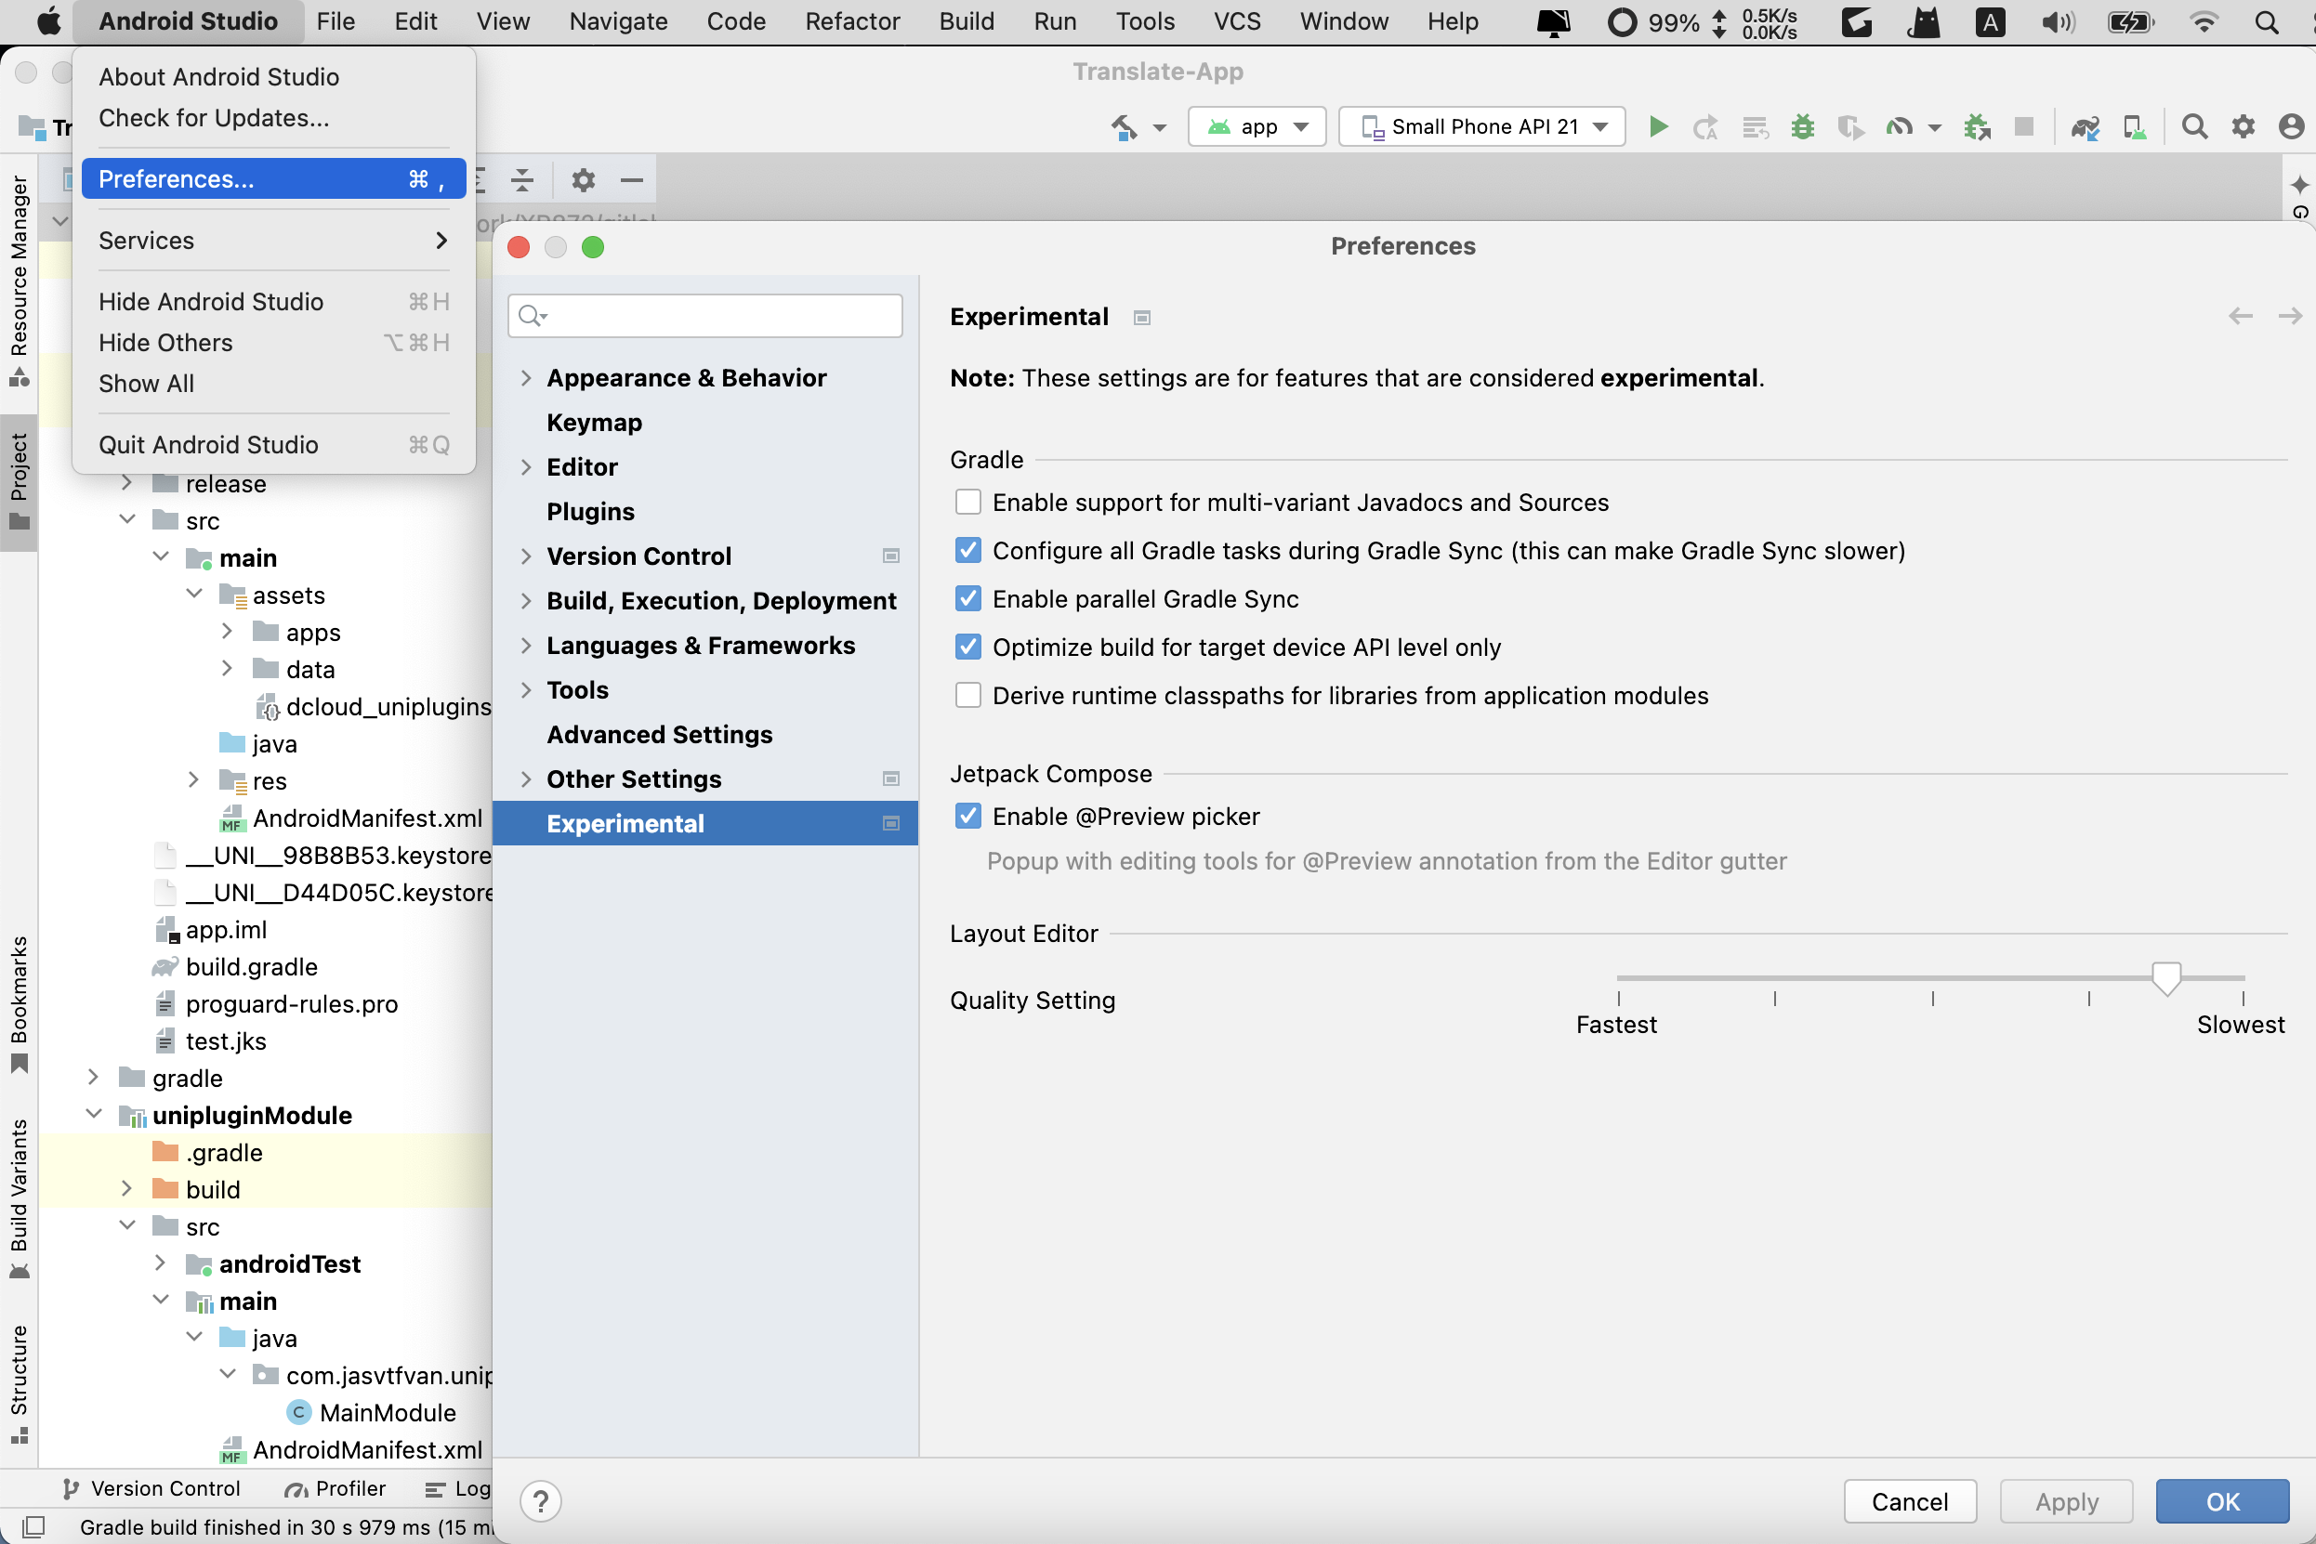Click the Make Project hammer icon
Viewport: 2316px width, 1544px height.
[x=1124, y=126]
